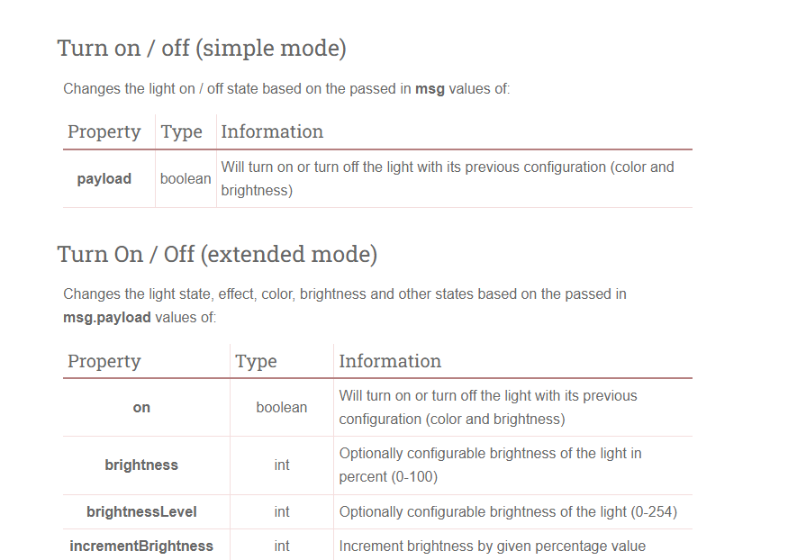Select the "brightness" property cell
This screenshot has height=560, width=806.
(x=141, y=465)
